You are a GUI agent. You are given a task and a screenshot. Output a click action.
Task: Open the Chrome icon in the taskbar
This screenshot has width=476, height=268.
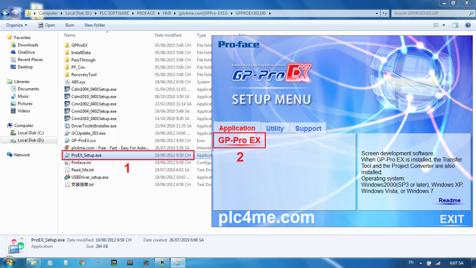(x=82, y=263)
